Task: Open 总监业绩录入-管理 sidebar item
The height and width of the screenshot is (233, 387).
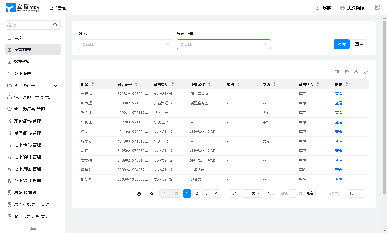Action: tap(33, 204)
